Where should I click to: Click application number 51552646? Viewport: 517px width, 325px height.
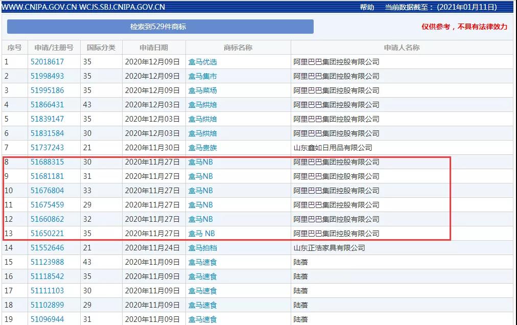click(x=47, y=248)
